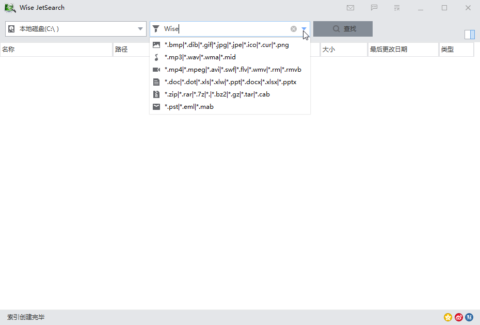Select the document filter *.doc|*.dot|*.xls
This screenshot has height=325, width=480.
(x=230, y=82)
